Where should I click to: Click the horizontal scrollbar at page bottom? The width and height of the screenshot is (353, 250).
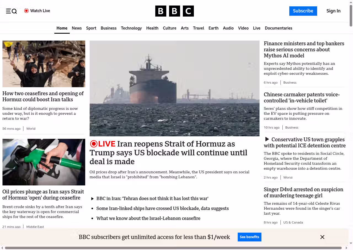(x=173, y=248)
